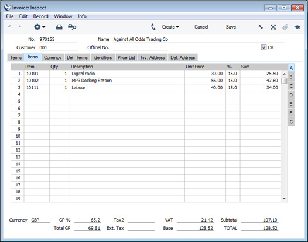Go to the next record arrow
Viewport: 308px width, 242px height.
[19, 26]
